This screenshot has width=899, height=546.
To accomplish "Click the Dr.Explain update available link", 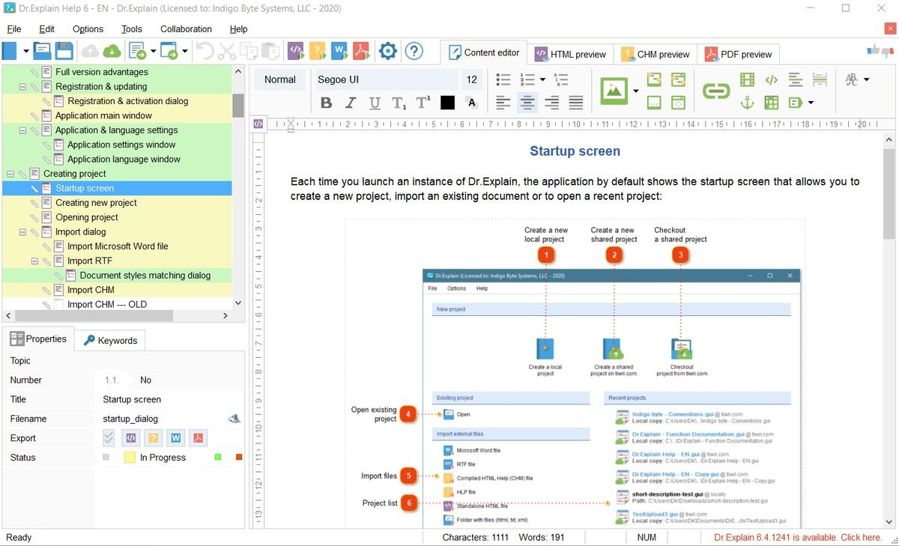I will click(797, 537).
